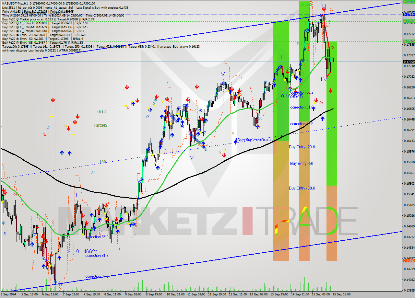Click the 0.14082 price axis value

409,280
